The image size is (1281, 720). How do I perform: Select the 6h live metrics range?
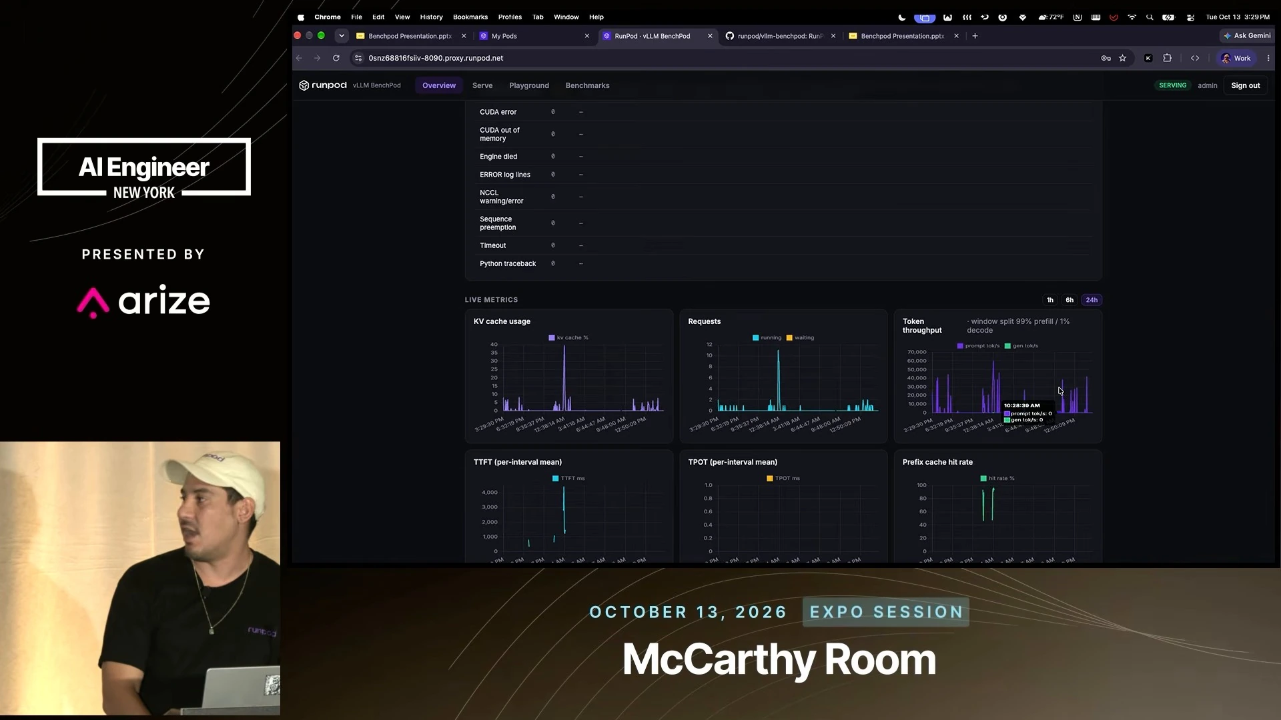[1070, 300]
